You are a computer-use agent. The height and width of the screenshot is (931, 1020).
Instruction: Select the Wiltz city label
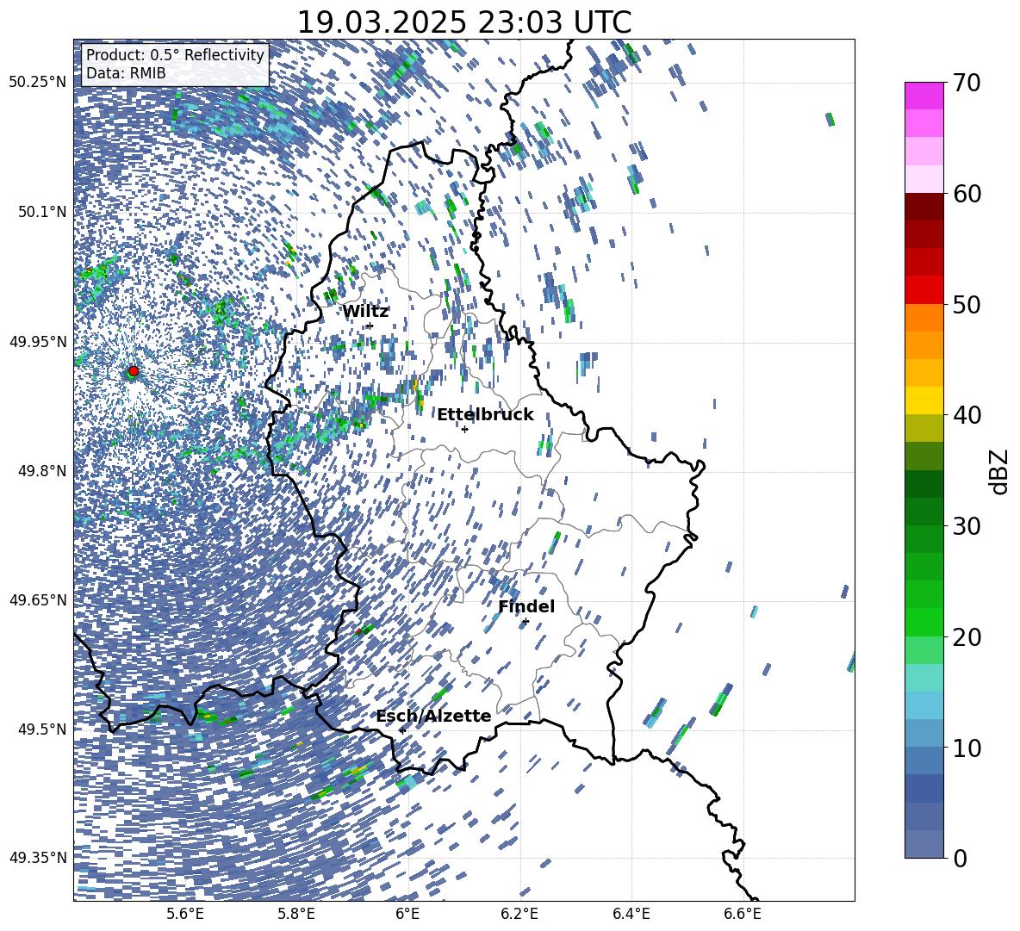point(365,312)
